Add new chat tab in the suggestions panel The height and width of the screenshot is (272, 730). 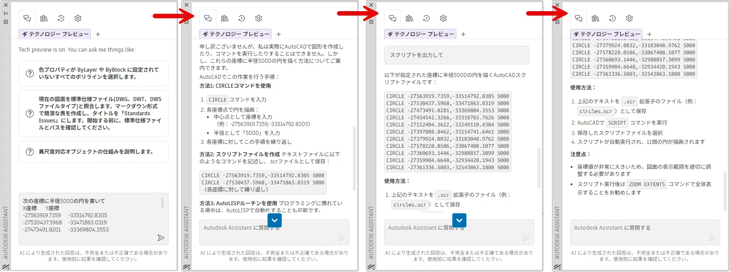click(x=98, y=34)
